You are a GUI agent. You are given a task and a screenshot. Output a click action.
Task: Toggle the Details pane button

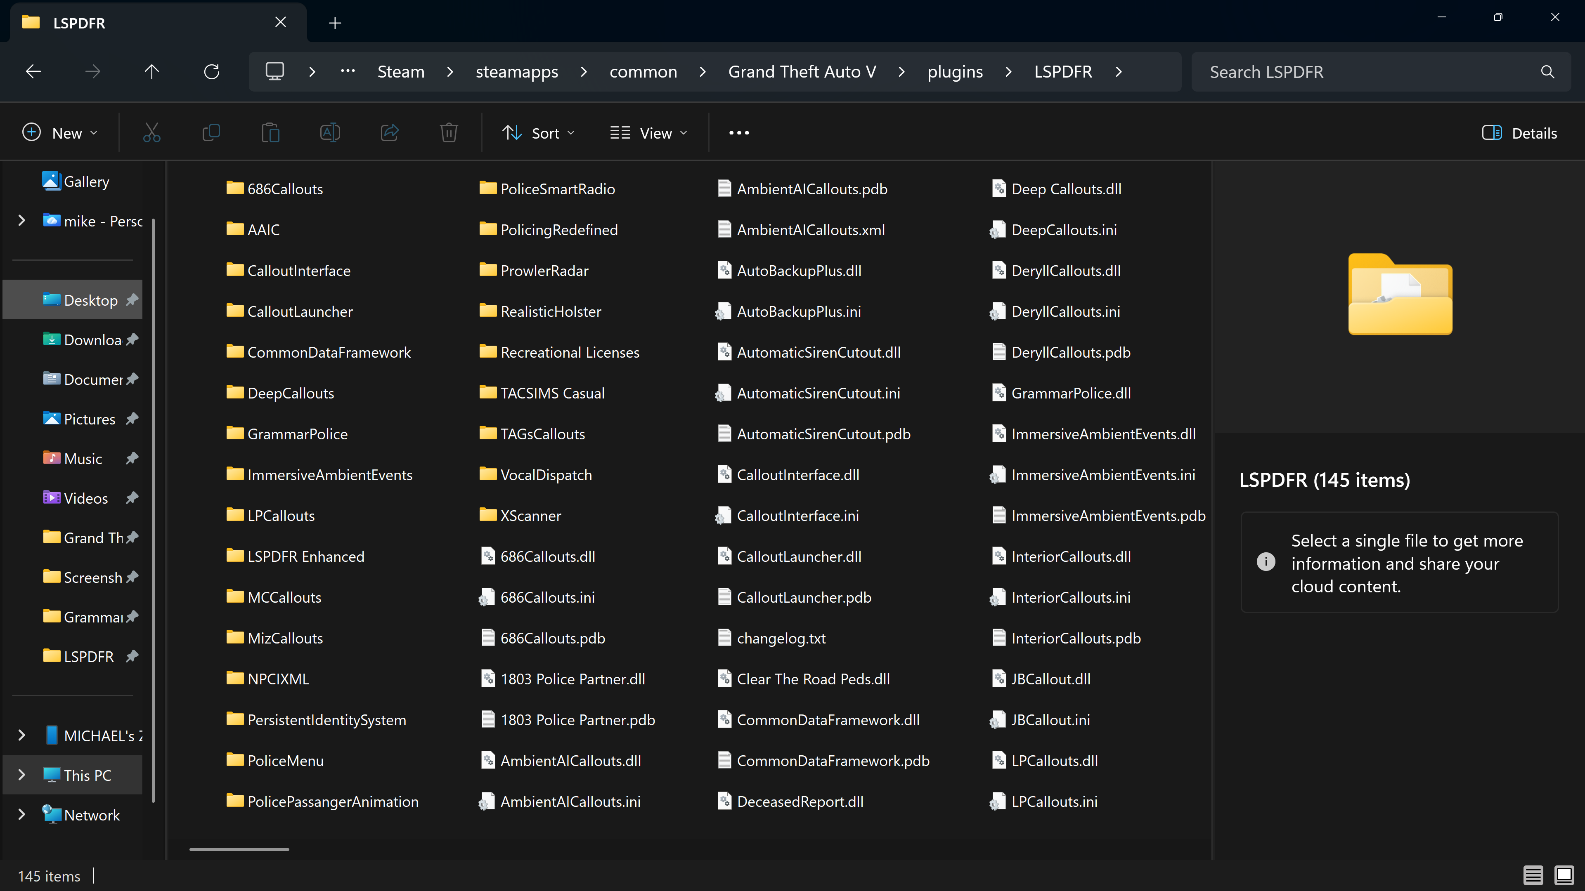tap(1519, 133)
